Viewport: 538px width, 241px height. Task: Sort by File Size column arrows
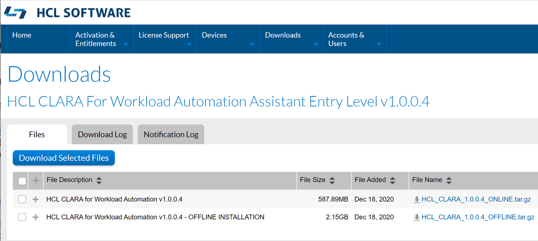(x=332, y=180)
